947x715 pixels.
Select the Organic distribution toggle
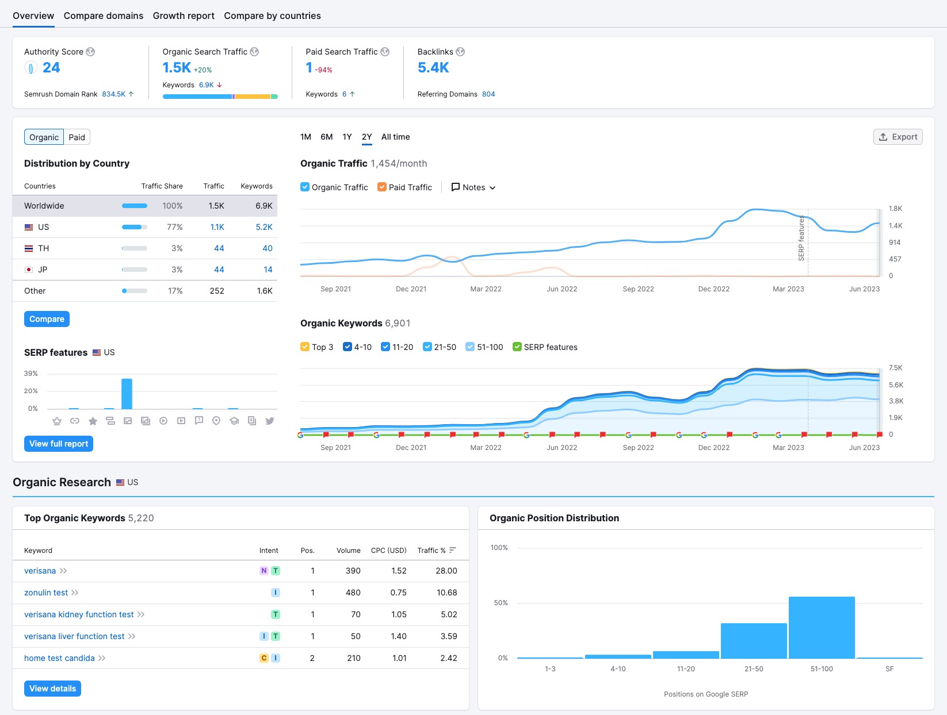pyautogui.click(x=44, y=137)
